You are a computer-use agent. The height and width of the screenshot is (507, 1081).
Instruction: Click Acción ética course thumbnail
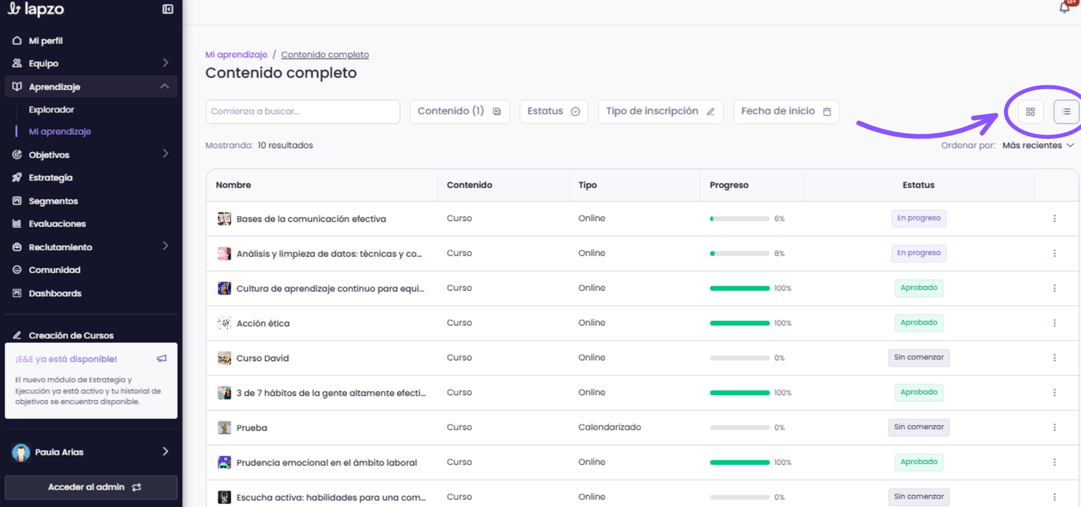[224, 323]
